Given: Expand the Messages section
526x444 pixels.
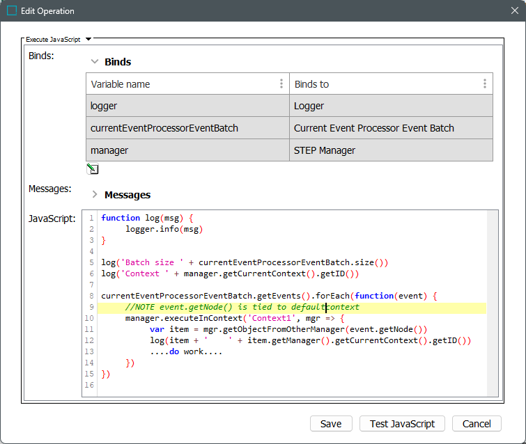Looking at the screenshot, I should pyautogui.click(x=95, y=195).
